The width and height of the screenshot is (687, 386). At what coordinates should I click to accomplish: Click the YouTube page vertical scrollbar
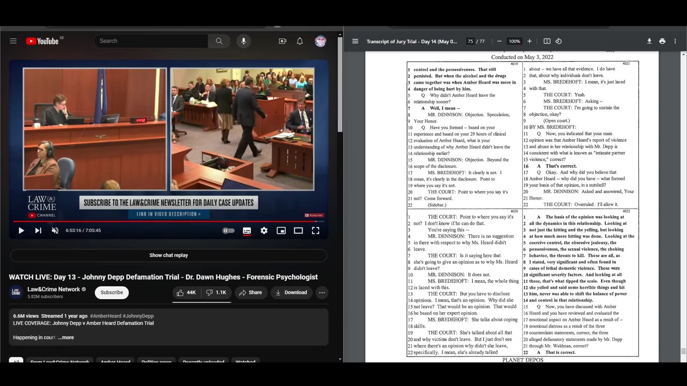pos(340,86)
